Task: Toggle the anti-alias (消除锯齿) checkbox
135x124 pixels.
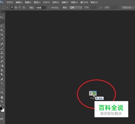Action: pos(49,8)
